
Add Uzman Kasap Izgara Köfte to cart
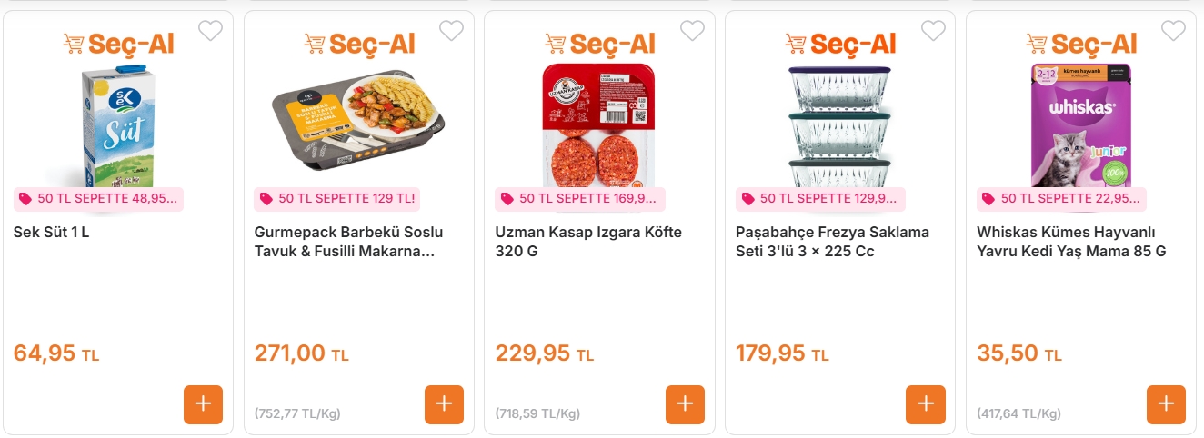pyautogui.click(x=685, y=404)
